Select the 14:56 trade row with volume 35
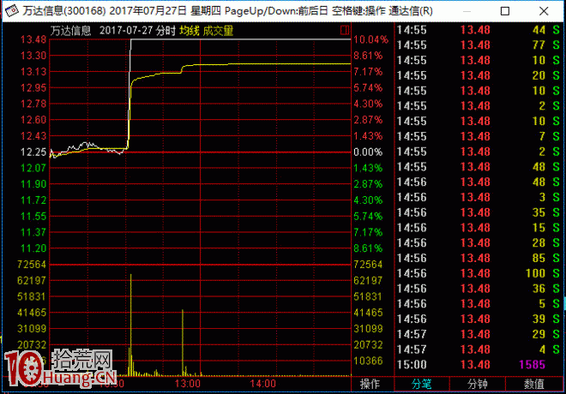 pyautogui.click(x=479, y=212)
